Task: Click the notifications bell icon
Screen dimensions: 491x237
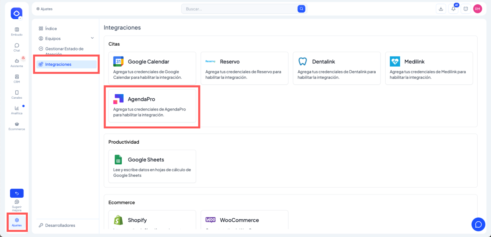Action: click(x=453, y=9)
